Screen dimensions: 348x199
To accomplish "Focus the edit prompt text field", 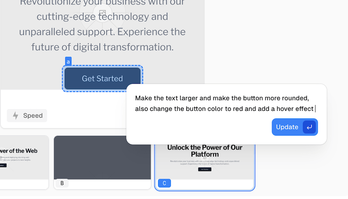I will [225, 103].
